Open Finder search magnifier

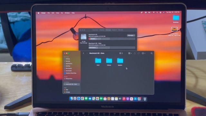(152, 53)
